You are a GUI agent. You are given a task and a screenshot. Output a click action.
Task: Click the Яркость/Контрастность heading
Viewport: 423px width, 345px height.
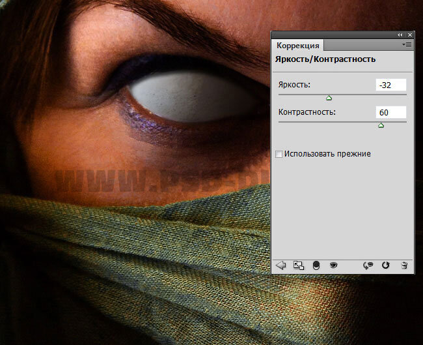click(325, 59)
